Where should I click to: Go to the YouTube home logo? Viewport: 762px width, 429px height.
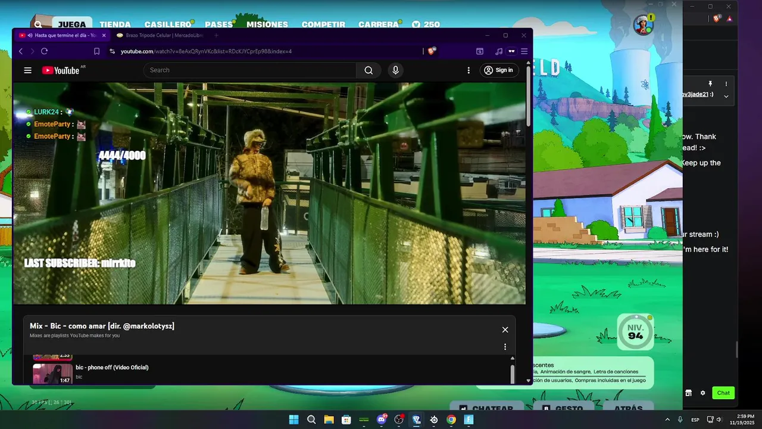point(61,70)
